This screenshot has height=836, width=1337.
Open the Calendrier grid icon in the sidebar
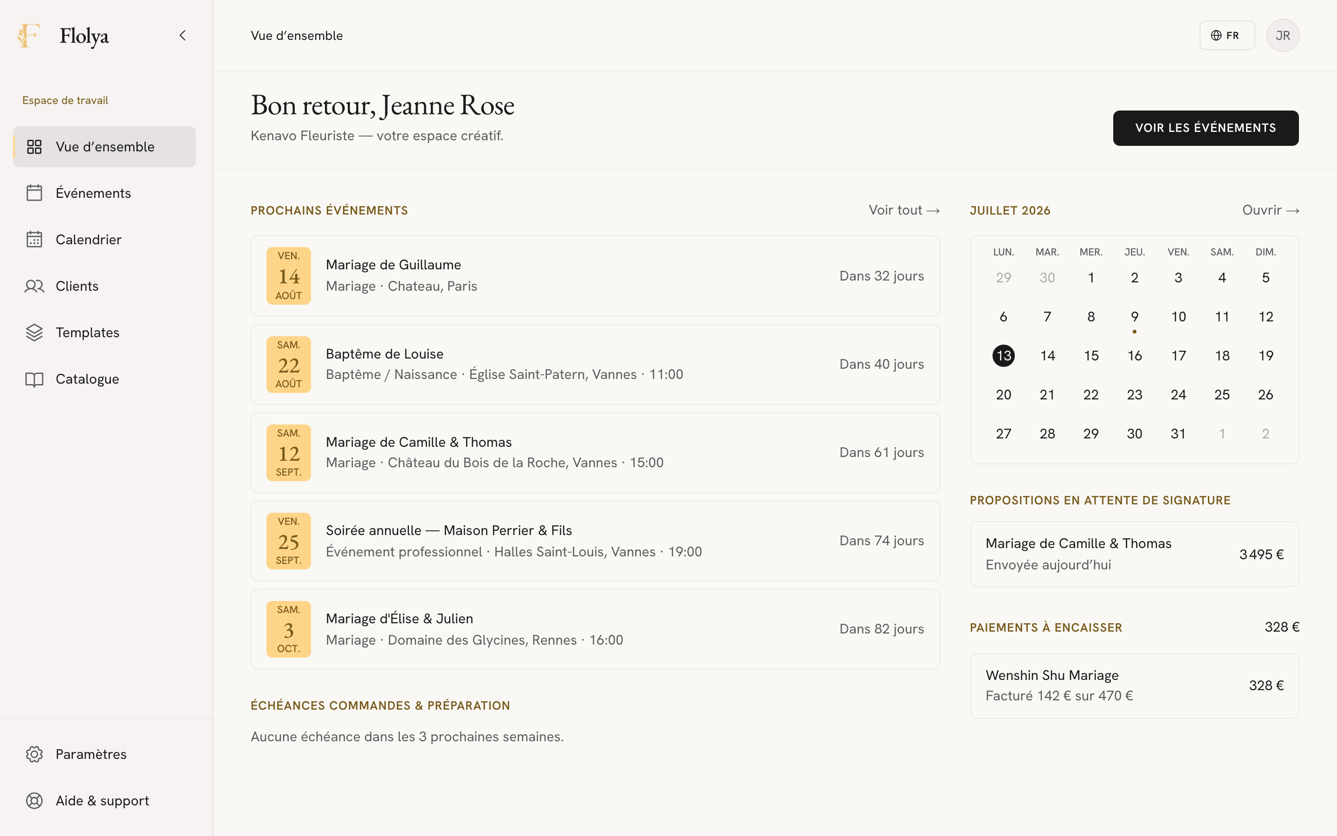click(34, 239)
